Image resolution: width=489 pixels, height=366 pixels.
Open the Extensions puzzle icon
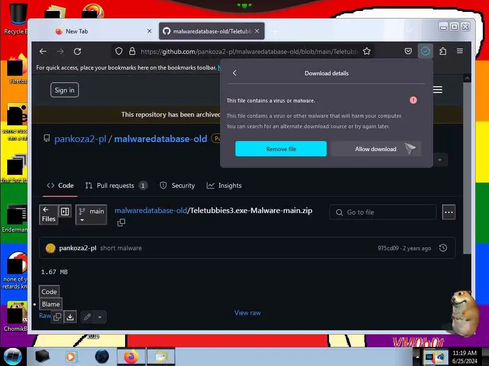(x=443, y=51)
